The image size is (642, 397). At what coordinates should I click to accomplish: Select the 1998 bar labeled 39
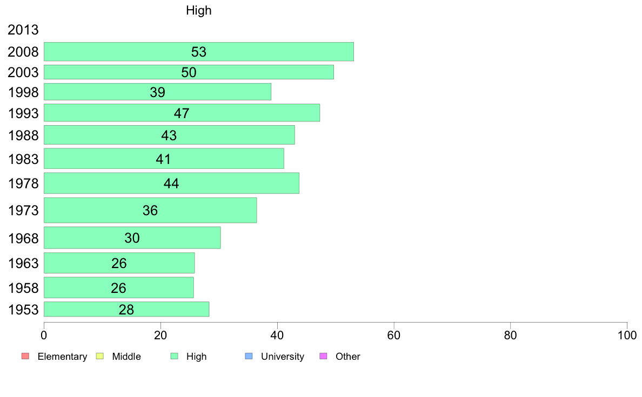(x=157, y=92)
